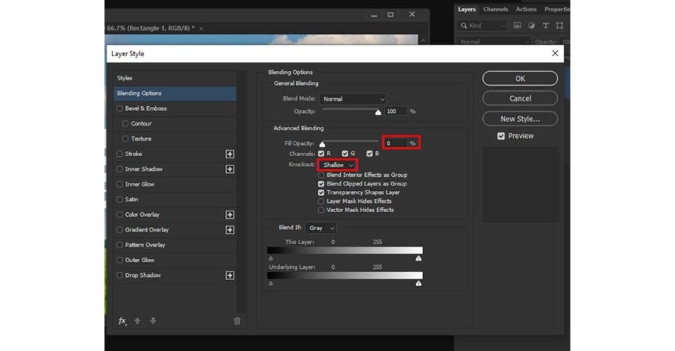Click Underlying Layer white point slider

click(418, 284)
